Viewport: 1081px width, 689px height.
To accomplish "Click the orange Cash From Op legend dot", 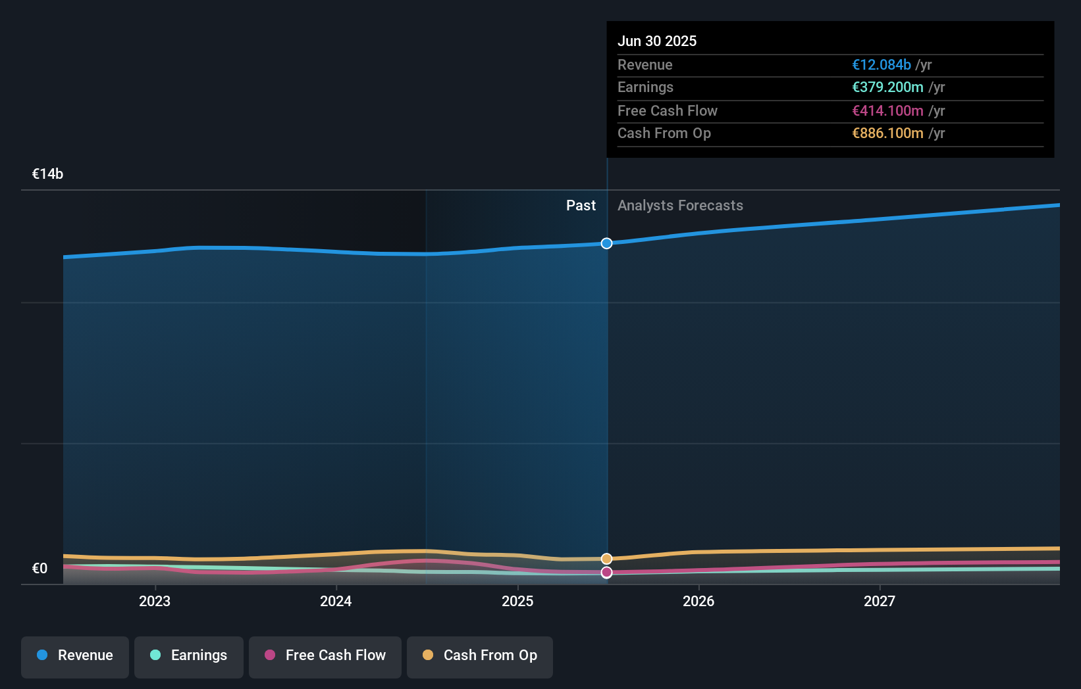I will (428, 655).
